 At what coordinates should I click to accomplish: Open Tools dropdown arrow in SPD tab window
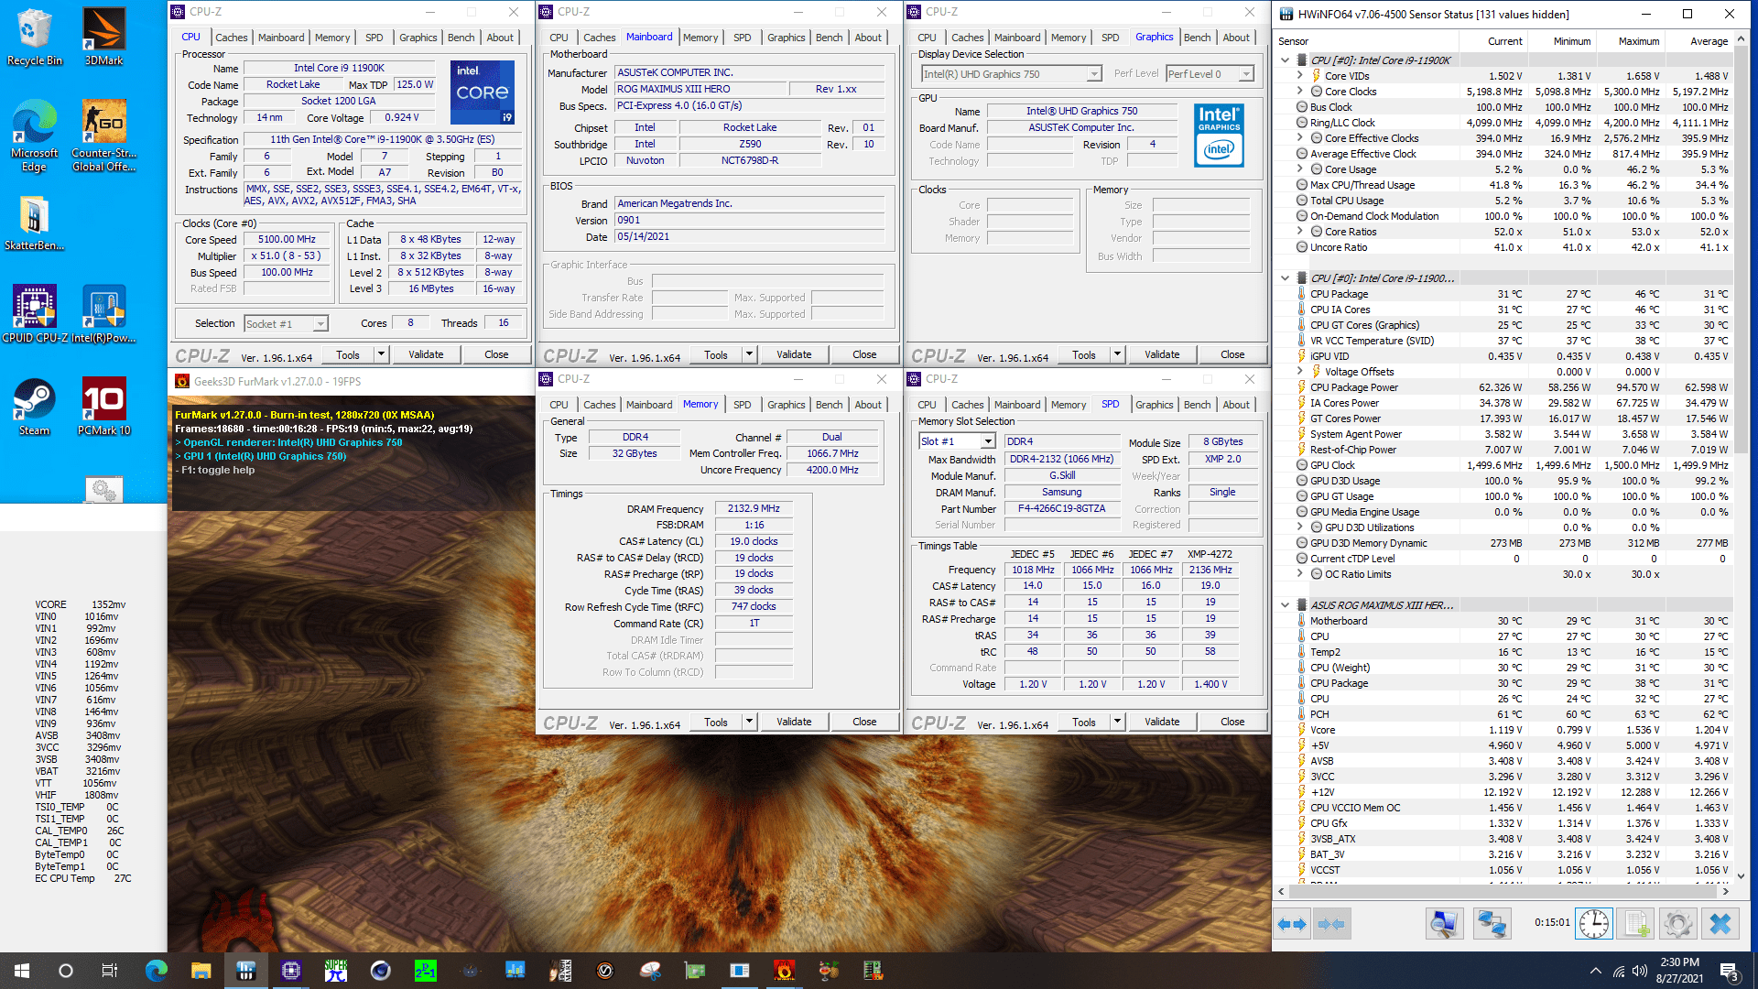click(x=1117, y=722)
